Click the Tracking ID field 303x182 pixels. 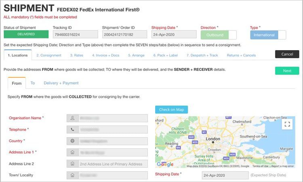[x=76, y=35]
